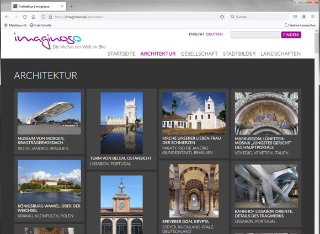Reload the page with the refresh icon
Viewport: 320px width, 234px height.
coord(25,17)
